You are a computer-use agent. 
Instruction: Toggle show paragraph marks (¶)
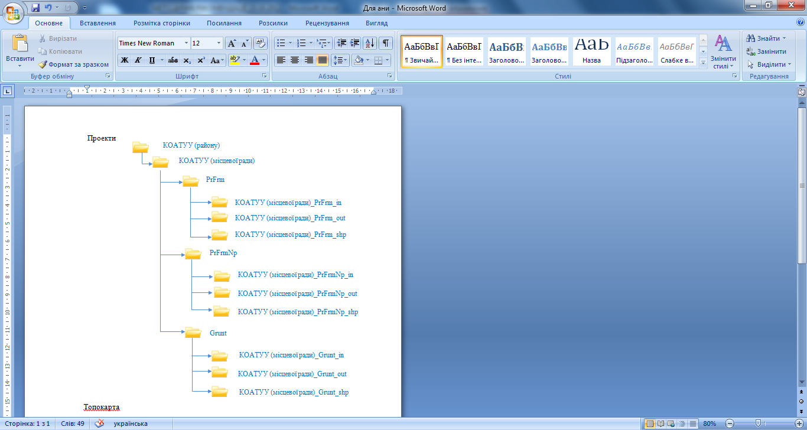tap(385, 43)
